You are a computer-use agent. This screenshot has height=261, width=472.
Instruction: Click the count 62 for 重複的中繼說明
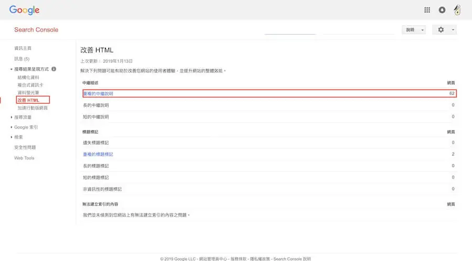pos(452,93)
